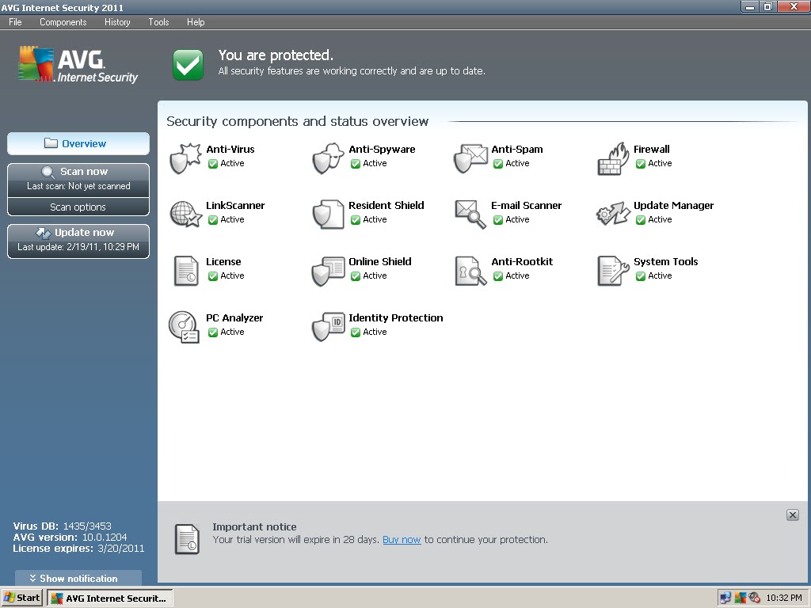
Task: Open Scan options
Action: click(78, 207)
